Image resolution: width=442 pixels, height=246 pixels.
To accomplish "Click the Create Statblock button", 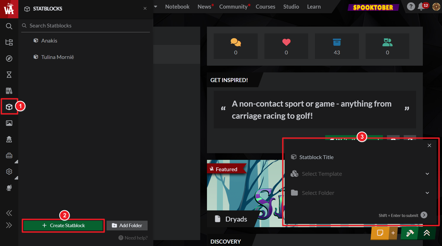I will tap(63, 226).
